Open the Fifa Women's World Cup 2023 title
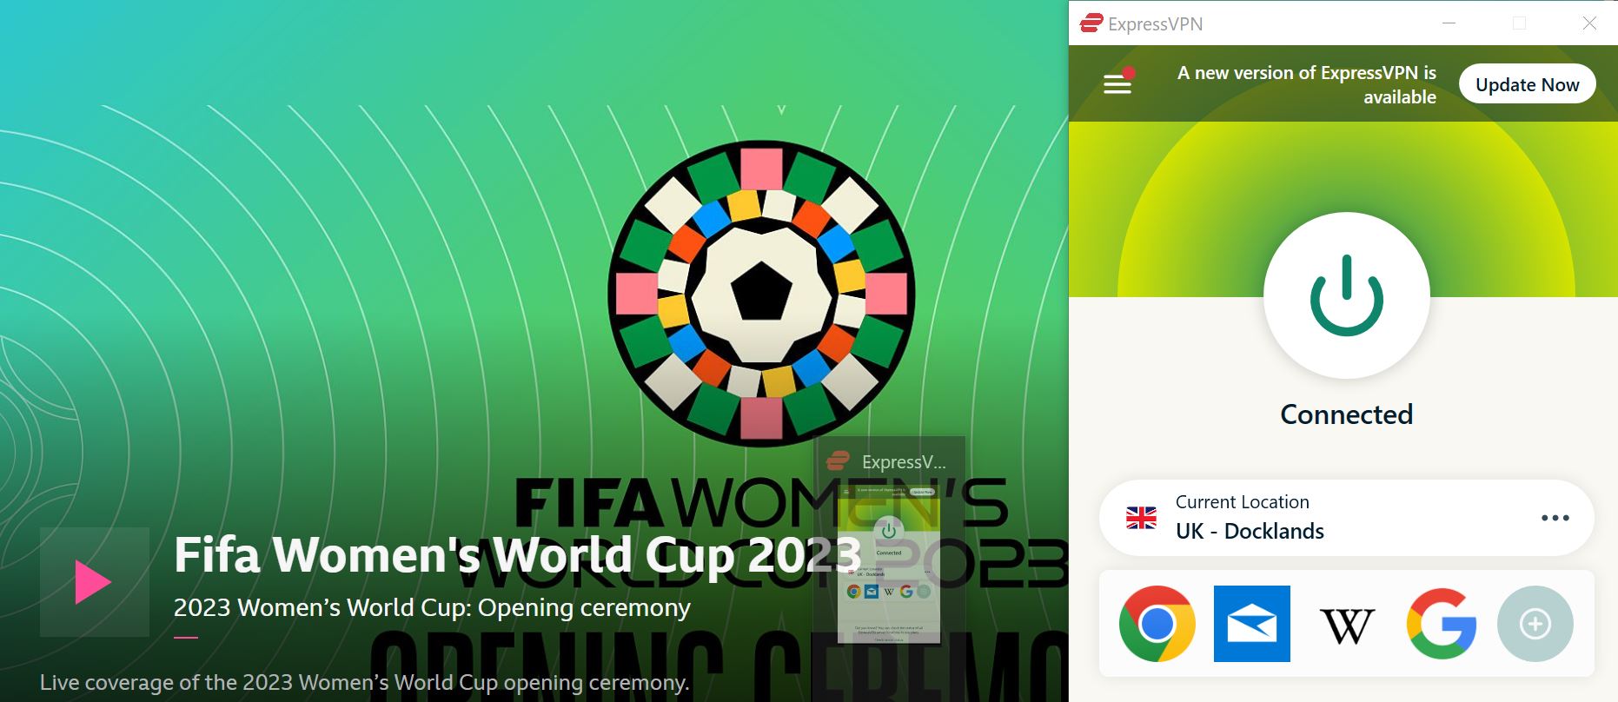This screenshot has width=1618, height=702. pyautogui.click(x=517, y=554)
